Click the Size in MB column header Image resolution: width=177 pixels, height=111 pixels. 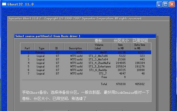121,47
